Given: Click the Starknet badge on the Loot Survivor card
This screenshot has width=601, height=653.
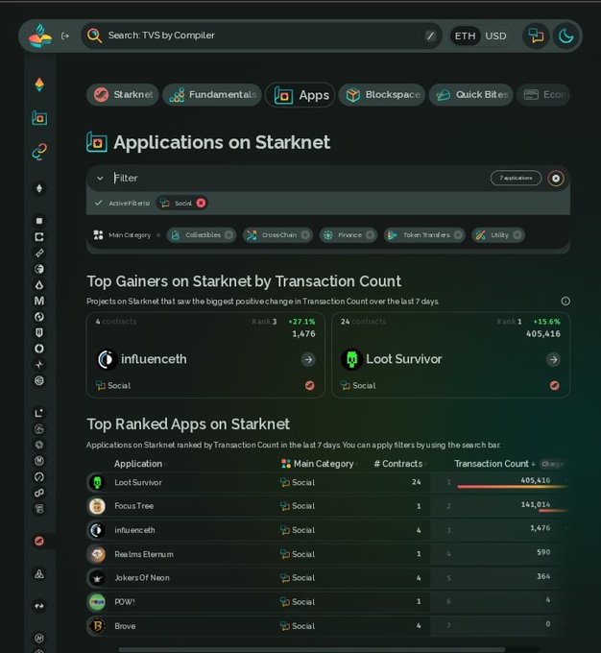Looking at the screenshot, I should point(554,386).
